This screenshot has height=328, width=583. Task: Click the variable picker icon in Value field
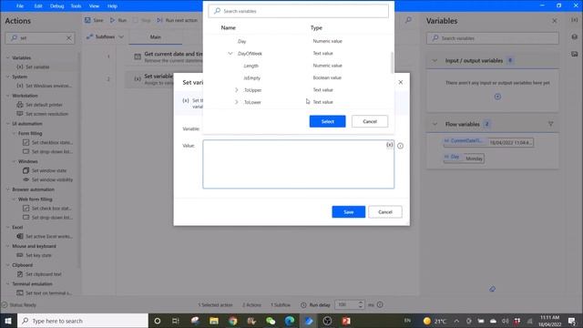click(389, 145)
